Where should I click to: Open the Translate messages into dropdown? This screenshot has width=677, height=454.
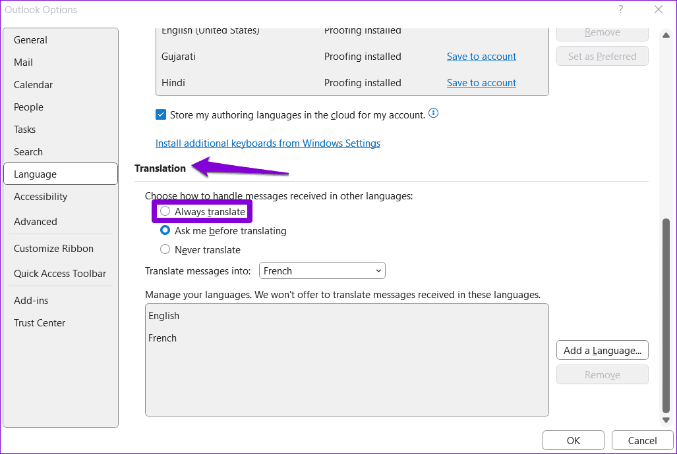(322, 271)
